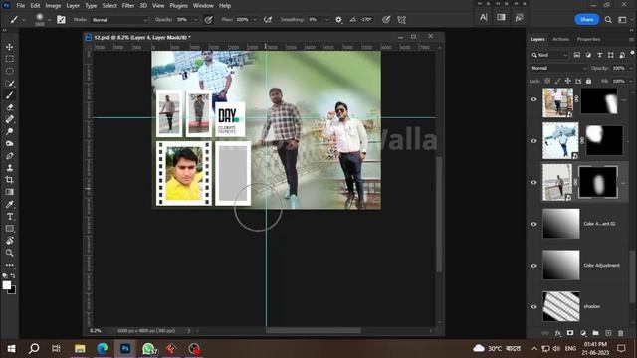The image size is (637, 358).
Task: Click the foreground color swatch
Action: click(7, 285)
